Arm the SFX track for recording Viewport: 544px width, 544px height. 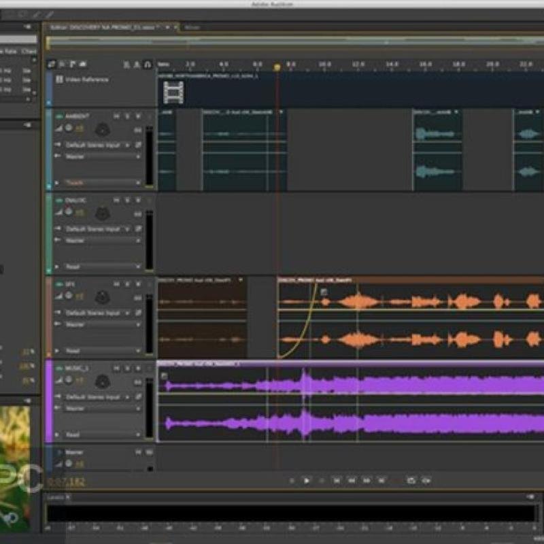[138, 284]
